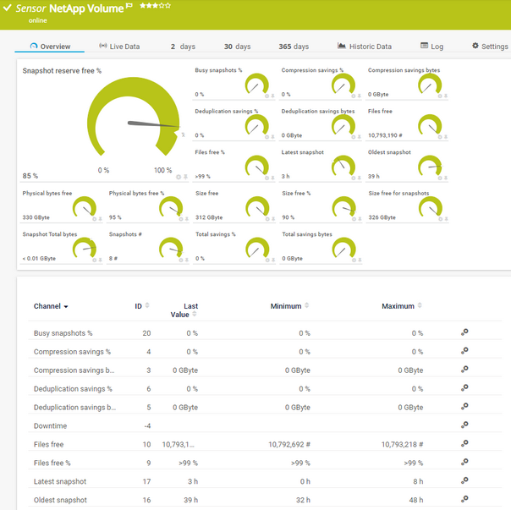Toggle pin on Snapshot Total bytes gauge

coord(101,260)
